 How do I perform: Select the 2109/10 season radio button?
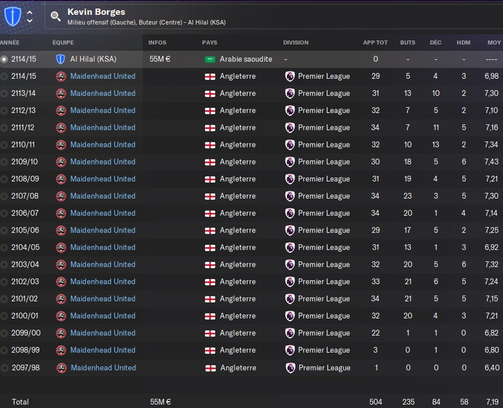click(x=5, y=162)
